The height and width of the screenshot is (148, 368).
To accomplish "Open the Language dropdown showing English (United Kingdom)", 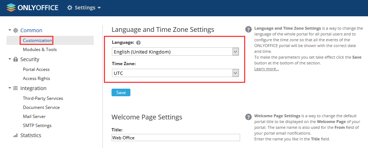I will click(x=175, y=52).
